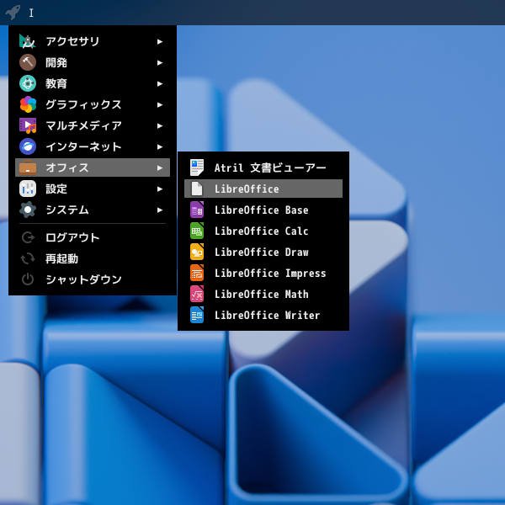Open the 設定 menu label
This screenshot has width=505, height=505.
(56, 189)
